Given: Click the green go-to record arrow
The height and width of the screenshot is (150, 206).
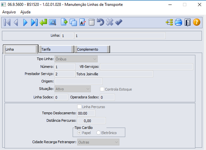Looking at the screenshot, I should pyautogui.click(x=43, y=22).
